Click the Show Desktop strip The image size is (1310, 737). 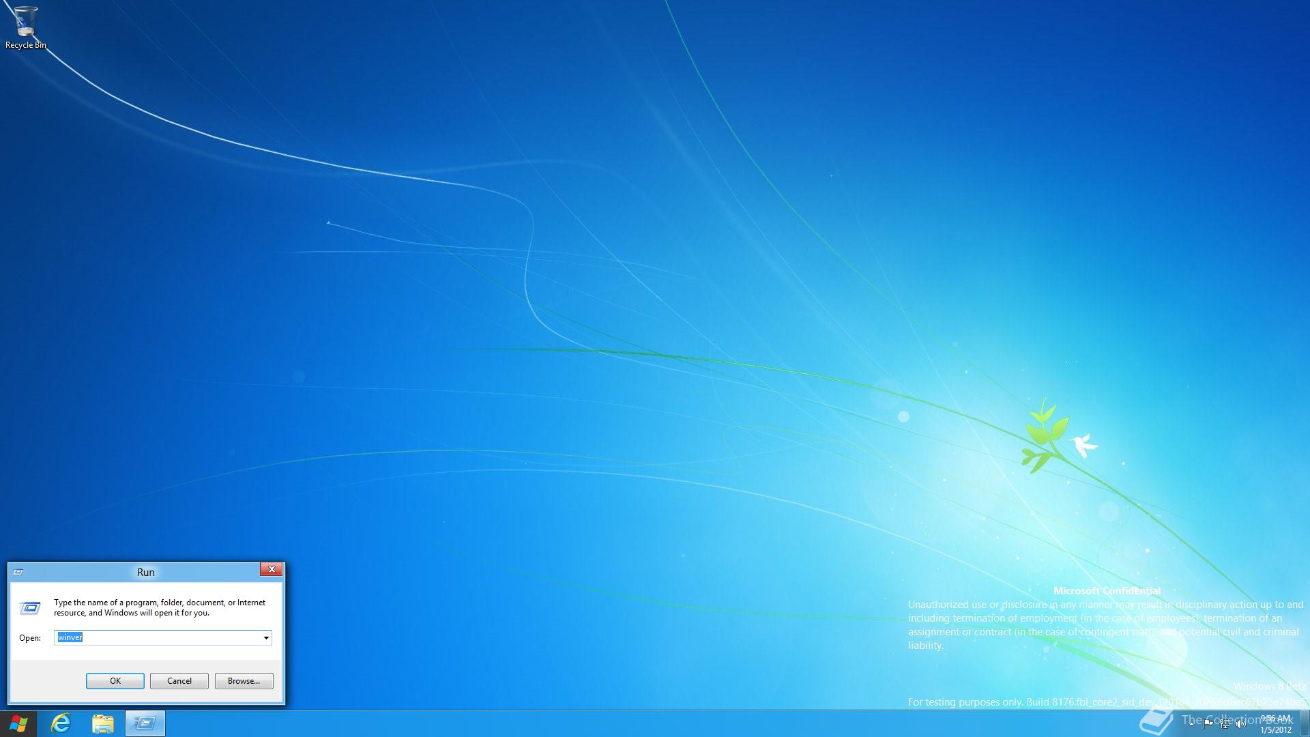(x=1305, y=724)
